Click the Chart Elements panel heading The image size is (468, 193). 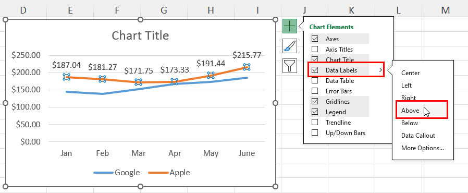331,27
